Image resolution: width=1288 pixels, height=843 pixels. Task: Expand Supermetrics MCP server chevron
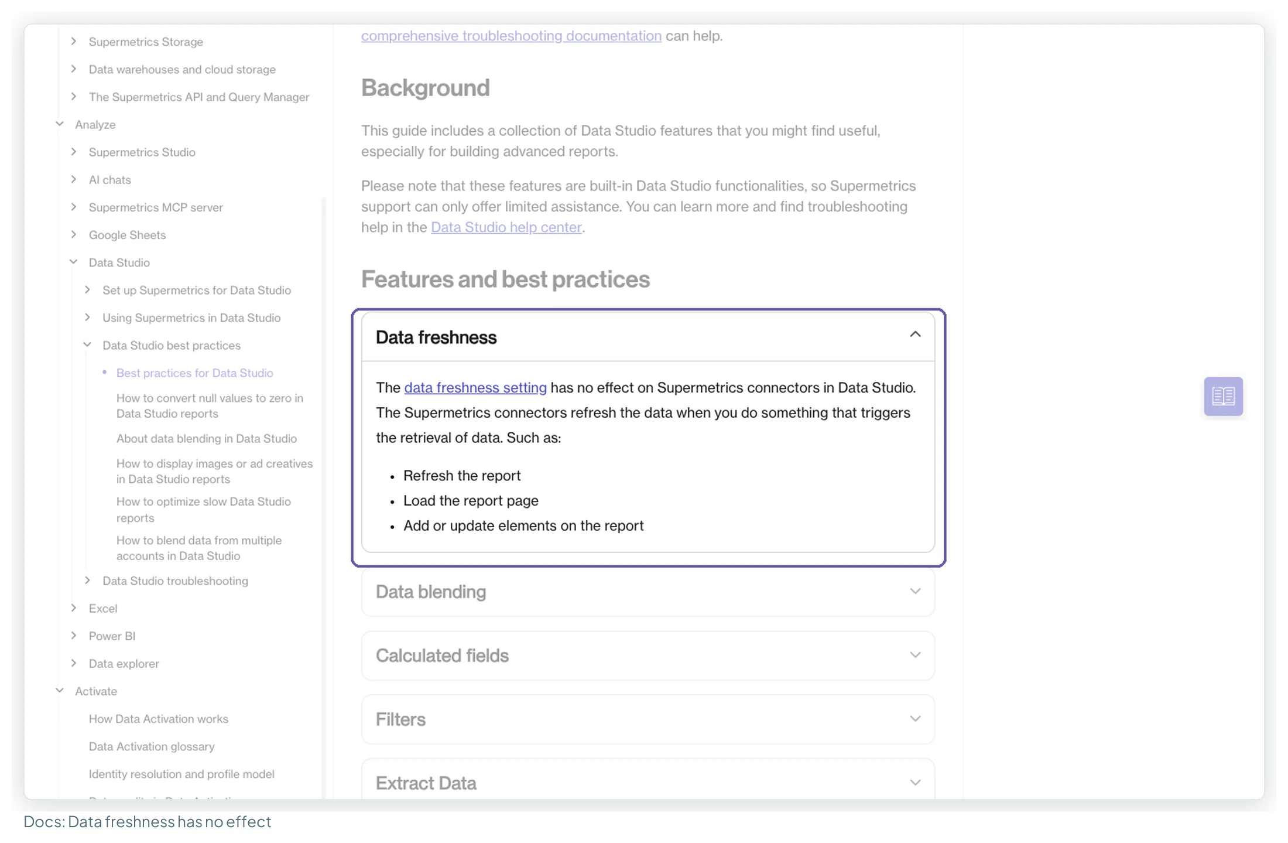[x=74, y=206]
